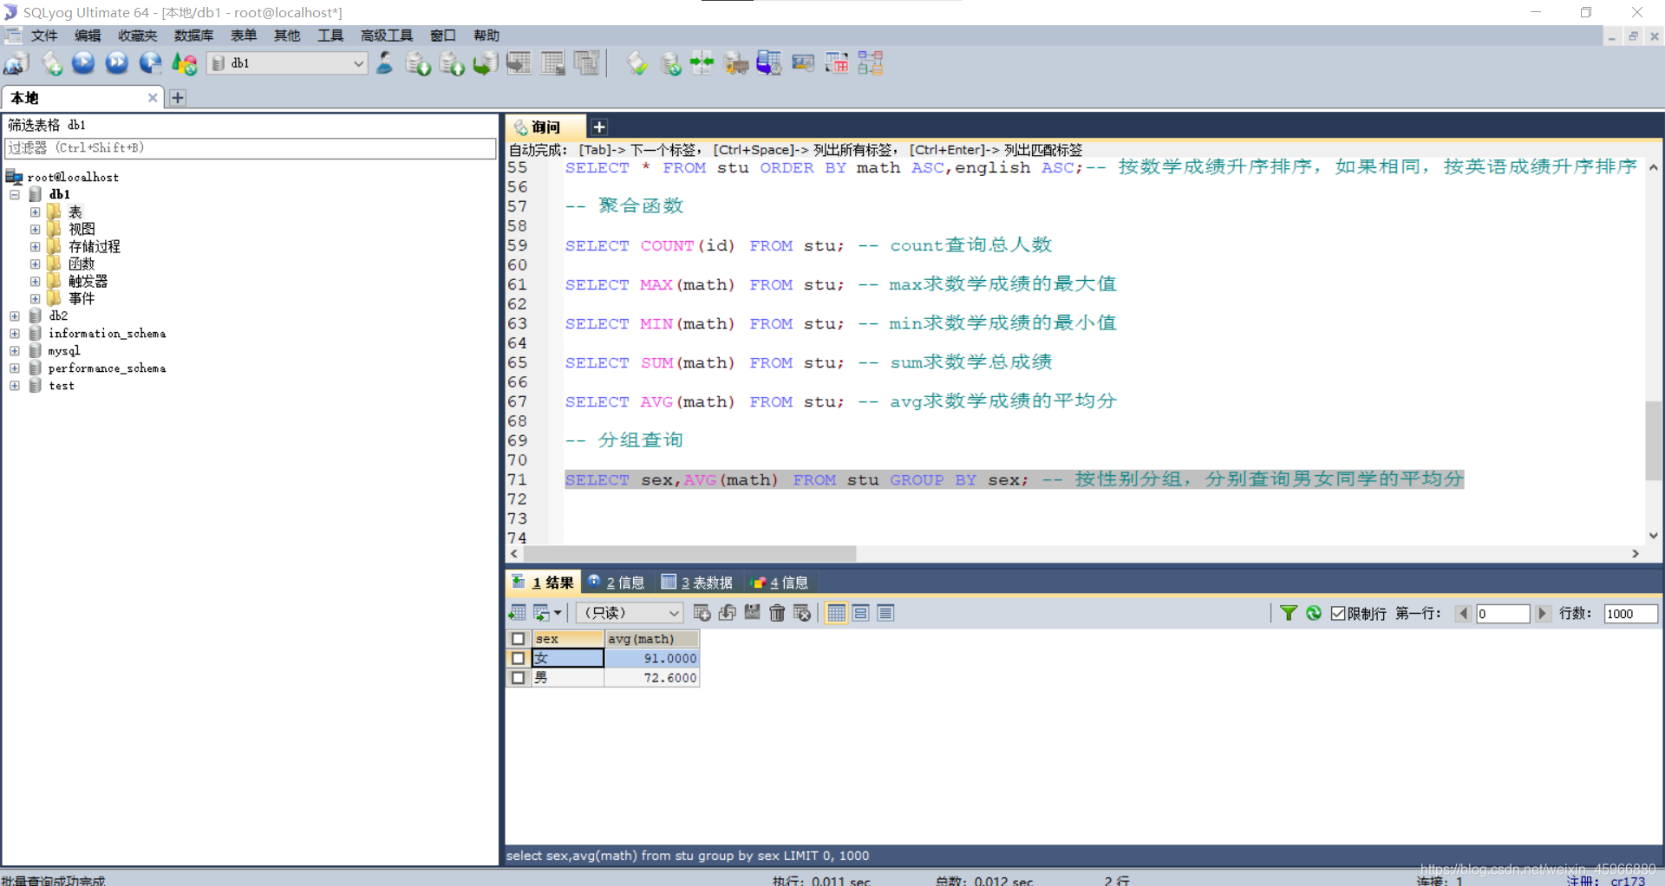Check the row checkbox for 女
Screen dimensions: 1665x886
coord(519,658)
